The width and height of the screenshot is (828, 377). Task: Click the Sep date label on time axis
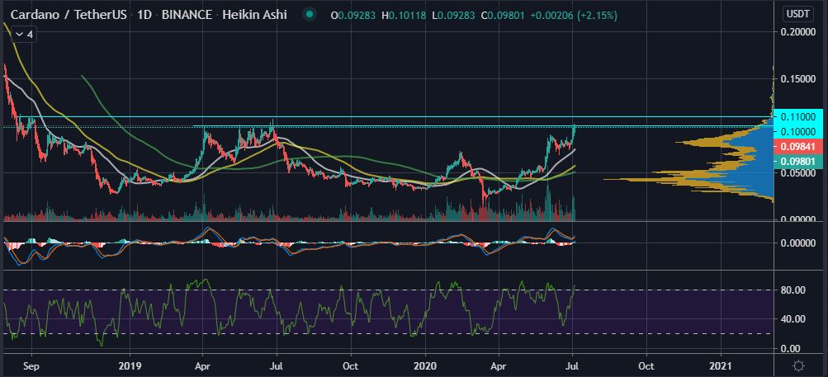(31, 365)
